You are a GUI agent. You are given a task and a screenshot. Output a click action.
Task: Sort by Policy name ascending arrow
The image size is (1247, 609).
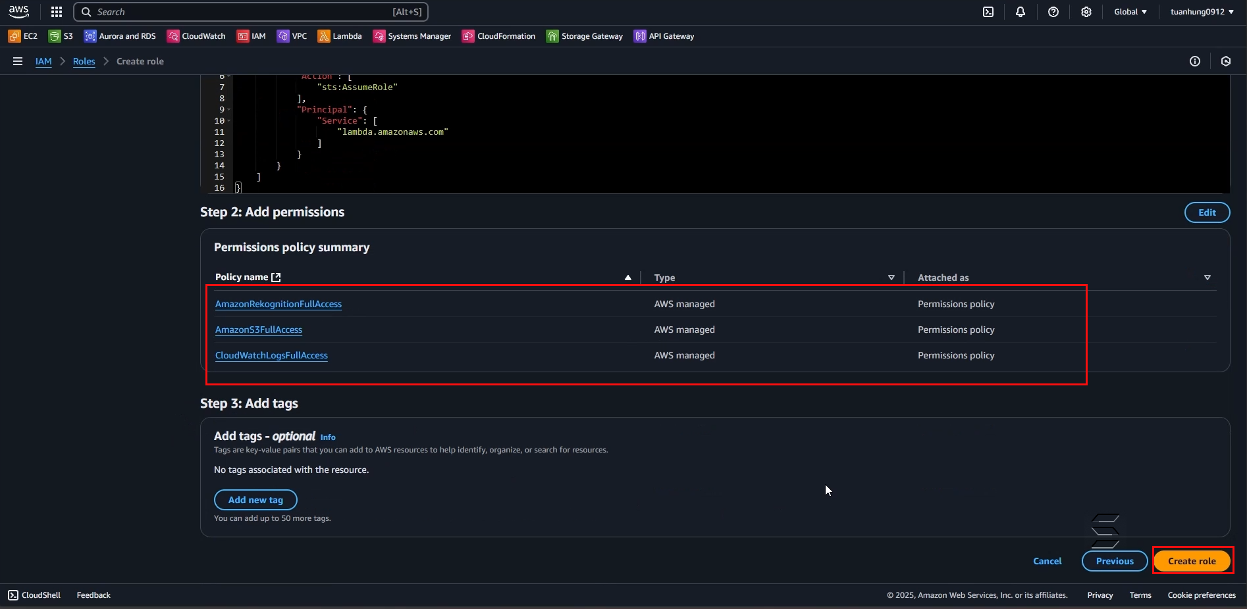[628, 278]
